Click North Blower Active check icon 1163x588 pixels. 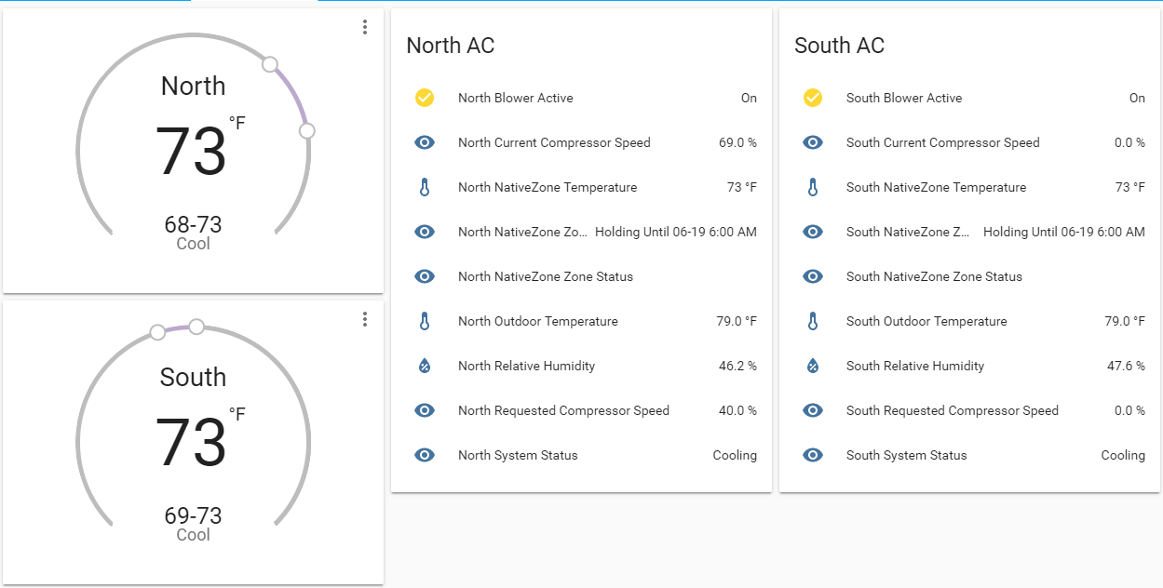[425, 98]
